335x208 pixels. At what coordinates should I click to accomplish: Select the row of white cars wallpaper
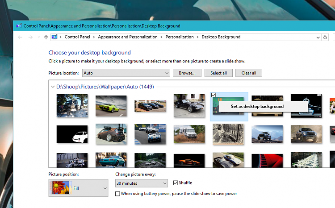tap(306, 160)
